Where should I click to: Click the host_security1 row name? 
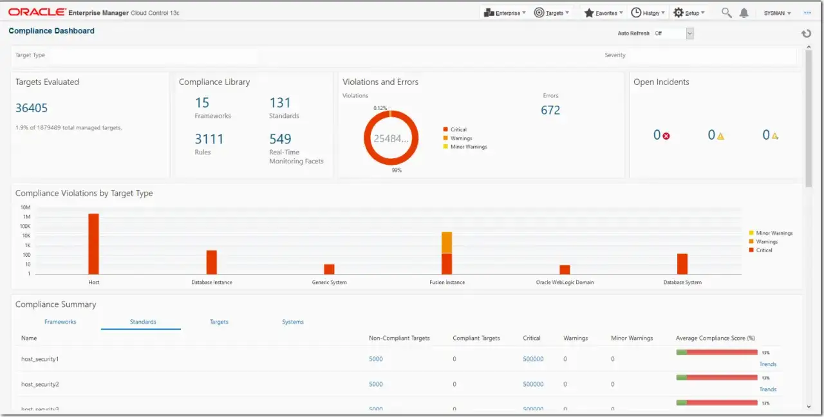click(40, 359)
